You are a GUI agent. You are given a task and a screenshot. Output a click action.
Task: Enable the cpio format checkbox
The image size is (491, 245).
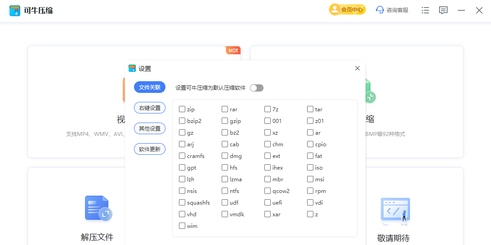[310, 144]
